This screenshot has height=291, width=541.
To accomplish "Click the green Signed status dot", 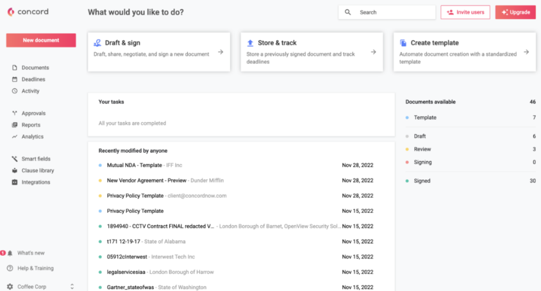I will [407, 181].
